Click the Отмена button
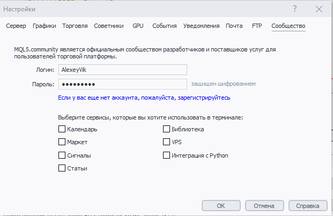333x216 pixels. coord(264,205)
